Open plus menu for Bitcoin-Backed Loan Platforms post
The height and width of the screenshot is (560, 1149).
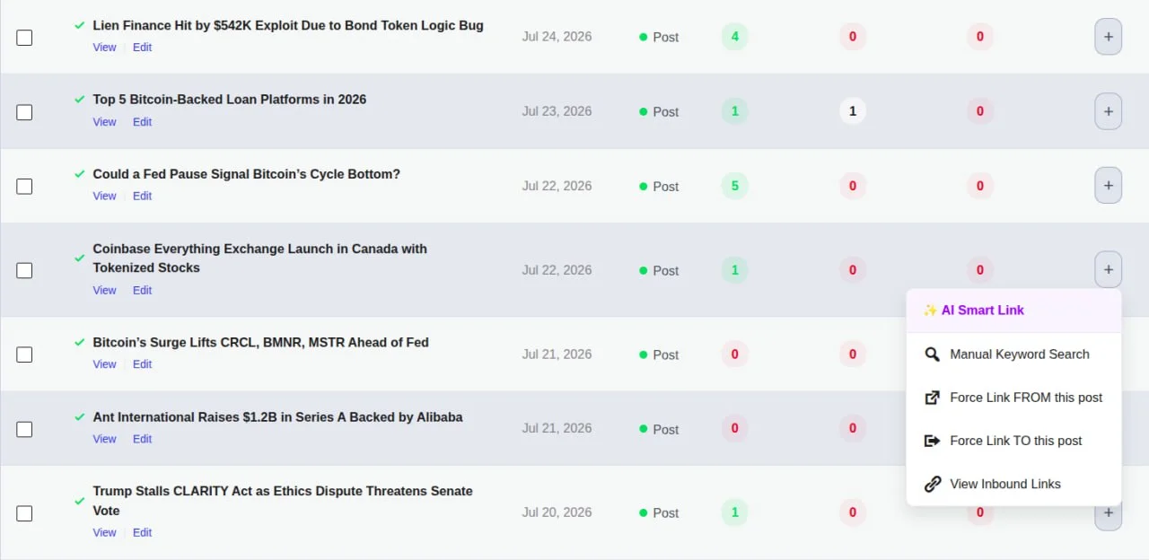click(x=1108, y=111)
